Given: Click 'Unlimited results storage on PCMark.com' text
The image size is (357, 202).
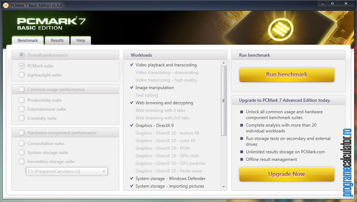Looking at the screenshot, I should 285,152.
